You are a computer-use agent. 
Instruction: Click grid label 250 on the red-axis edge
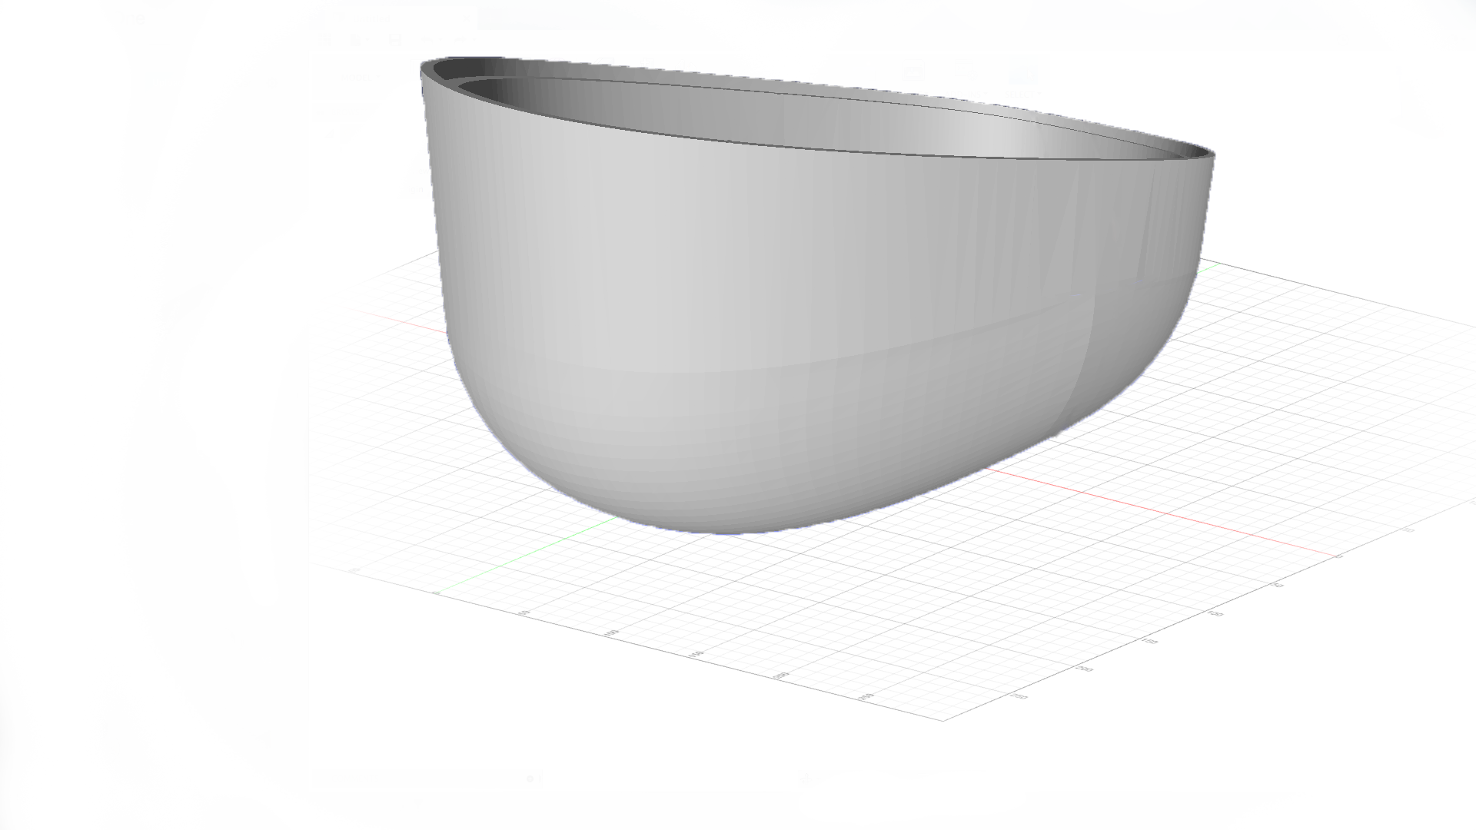pos(1019,696)
